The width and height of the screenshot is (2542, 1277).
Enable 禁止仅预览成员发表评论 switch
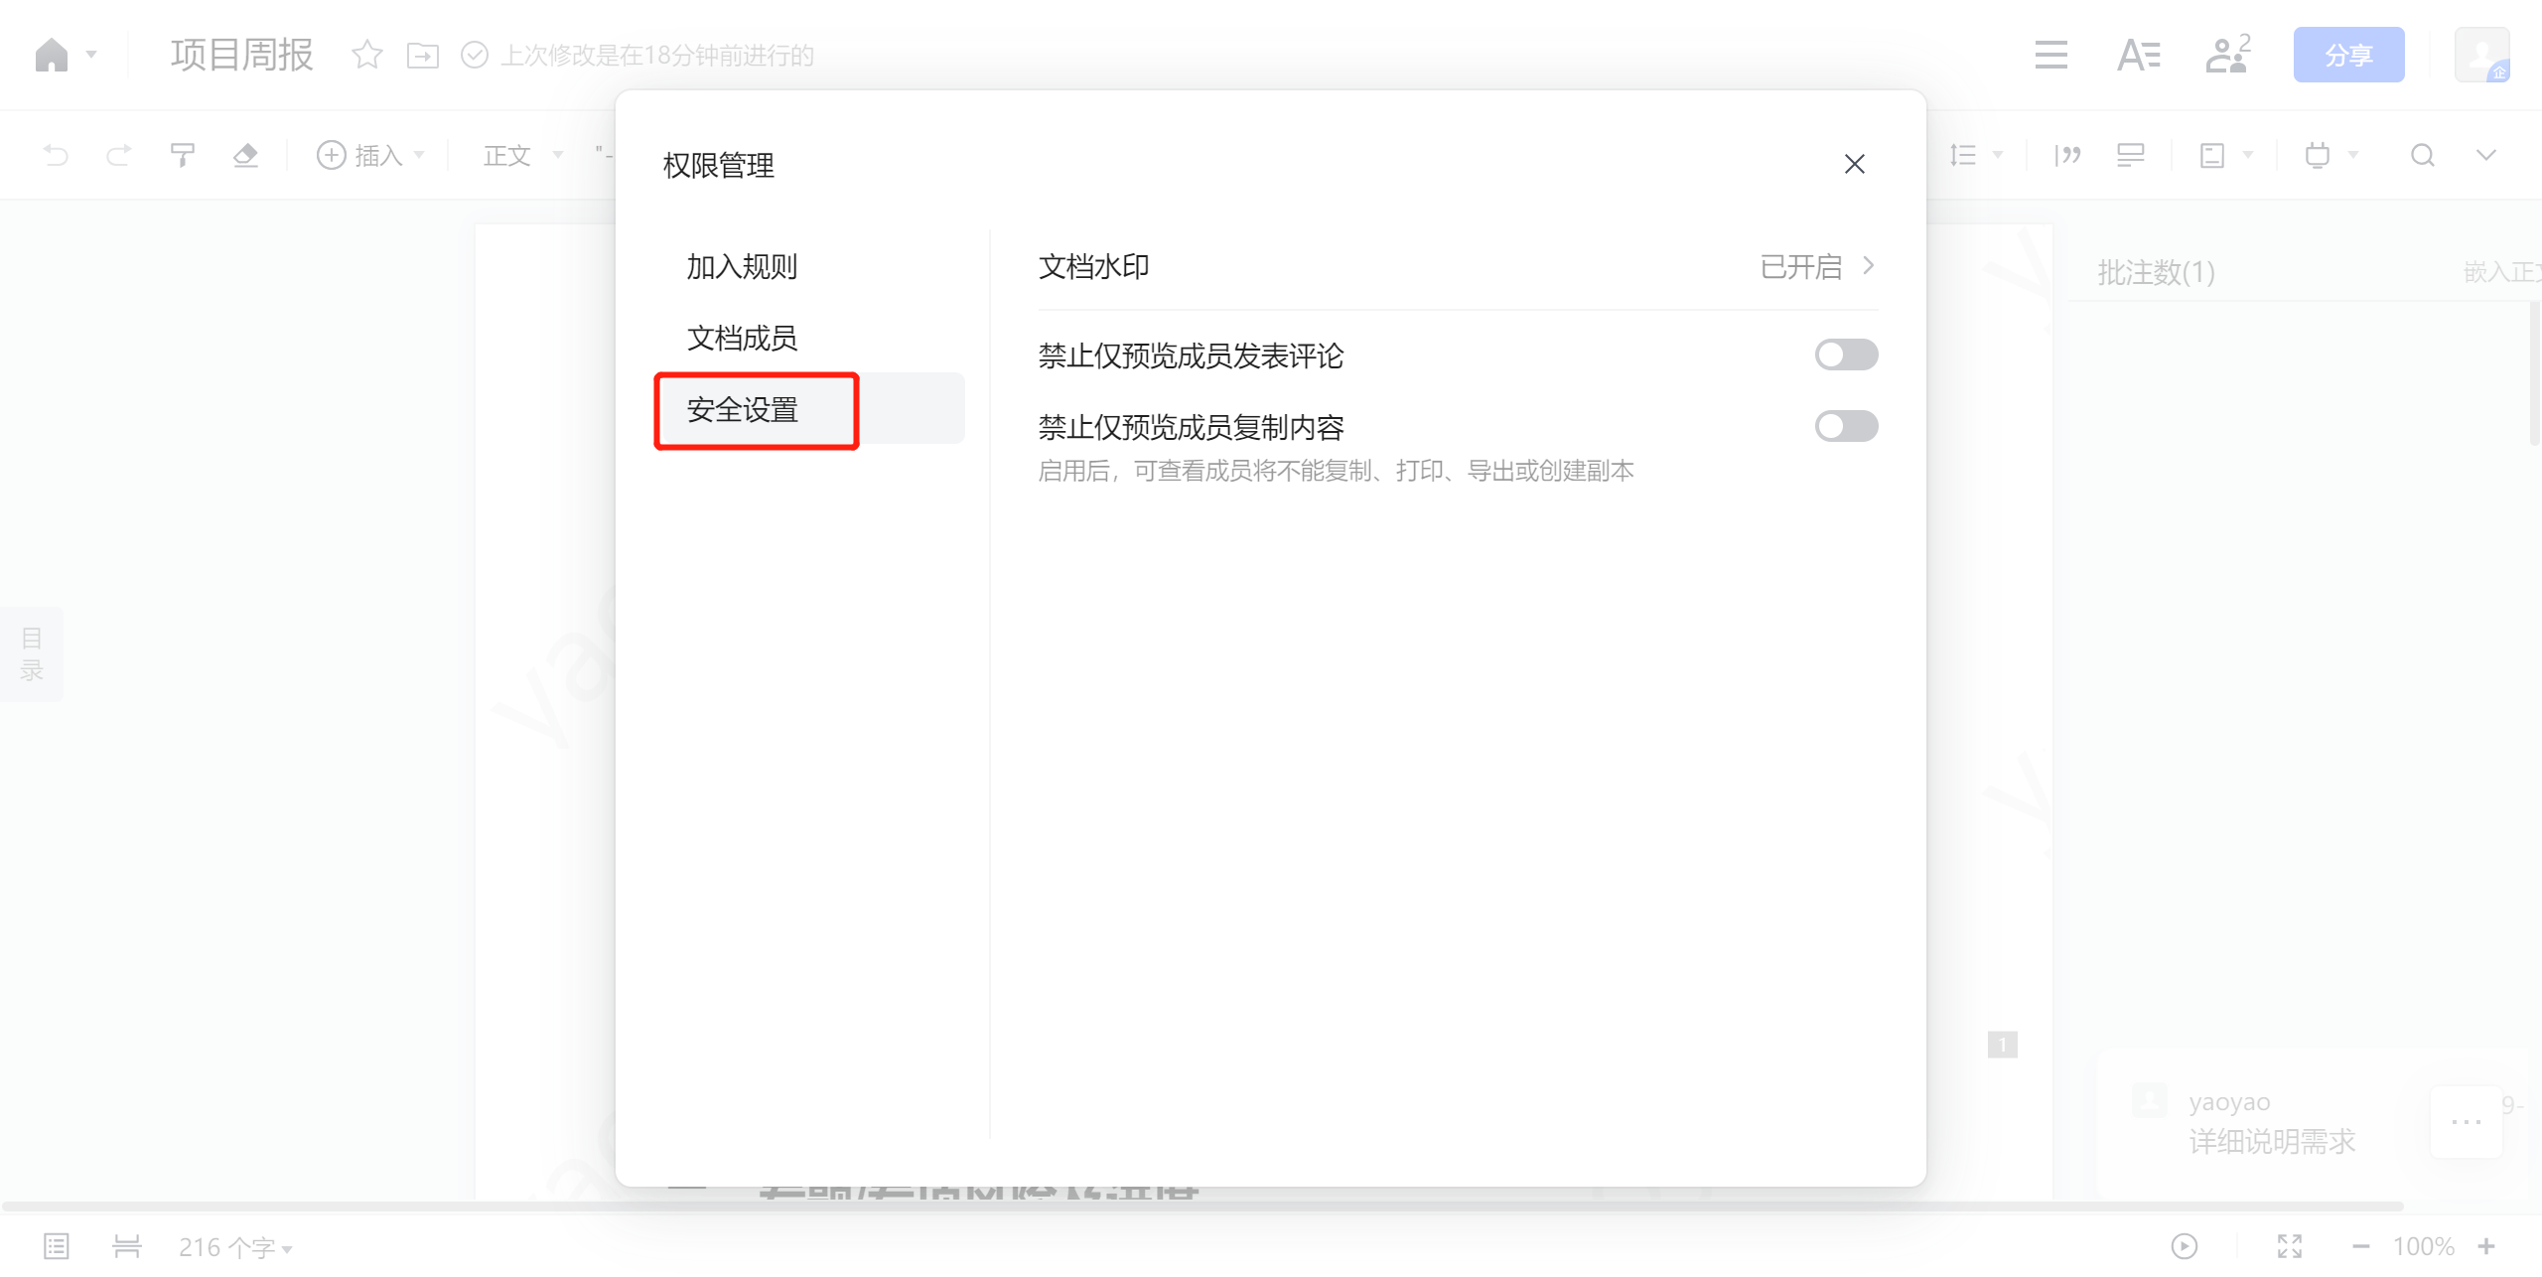tap(1846, 355)
